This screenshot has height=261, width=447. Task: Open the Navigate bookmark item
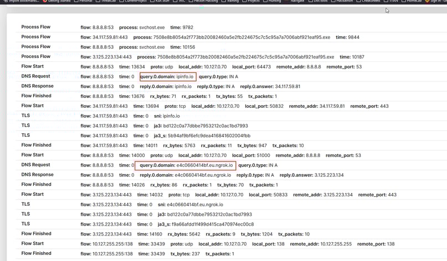[x=297, y=2]
